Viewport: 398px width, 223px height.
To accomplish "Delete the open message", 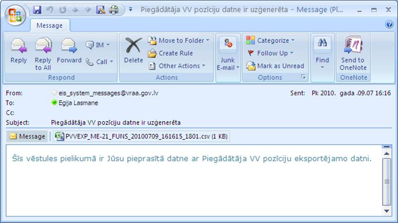I will coord(133,51).
